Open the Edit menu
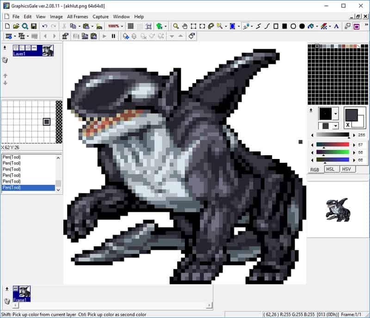370x318 pixels. (x=27, y=17)
